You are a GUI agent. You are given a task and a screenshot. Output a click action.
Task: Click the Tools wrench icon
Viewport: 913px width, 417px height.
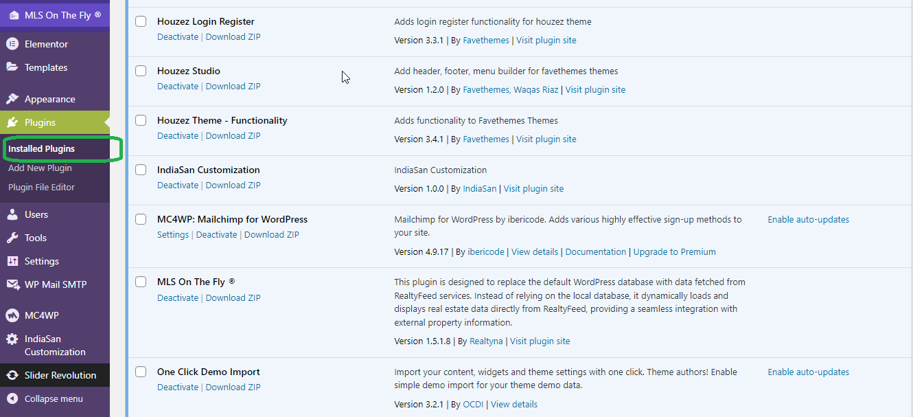12,238
